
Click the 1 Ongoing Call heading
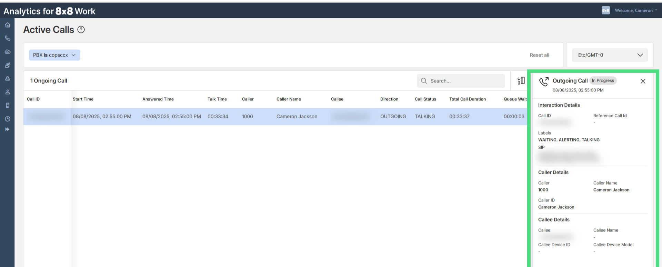pyautogui.click(x=49, y=81)
